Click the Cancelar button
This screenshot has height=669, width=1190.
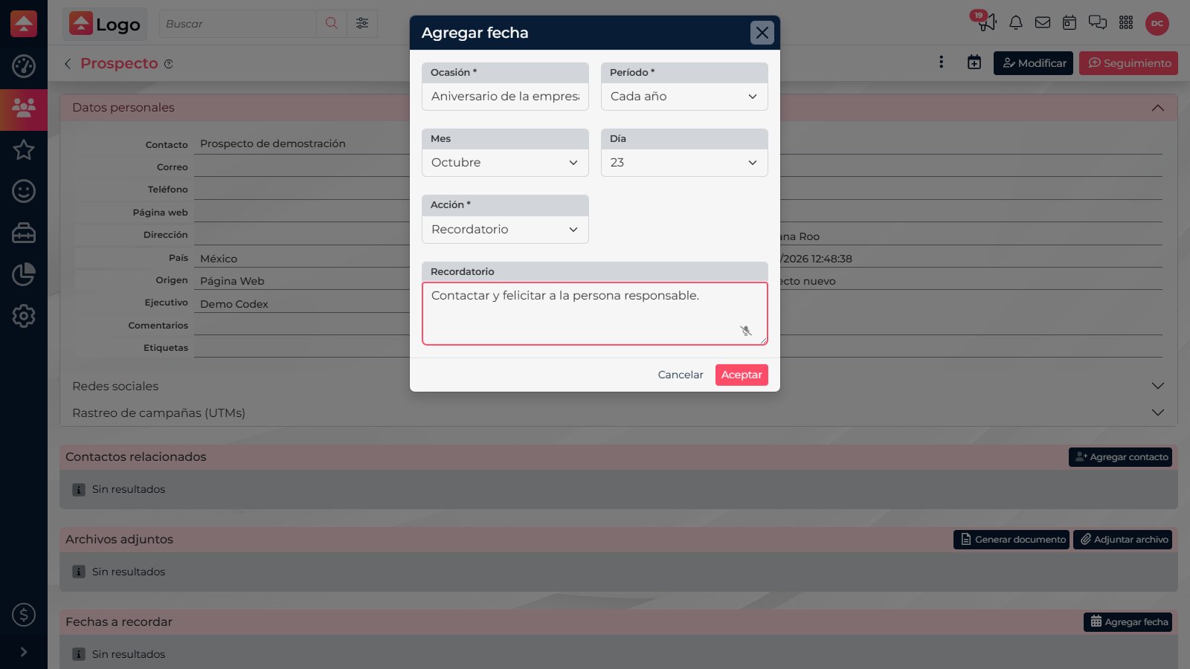click(681, 375)
